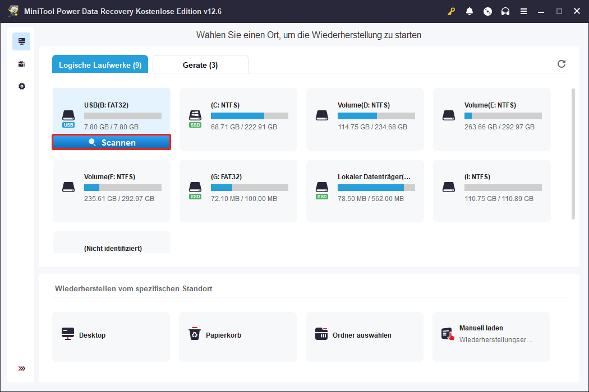Open the Bootable Media builder disc icon
This screenshot has width=589, height=392.
click(x=487, y=11)
